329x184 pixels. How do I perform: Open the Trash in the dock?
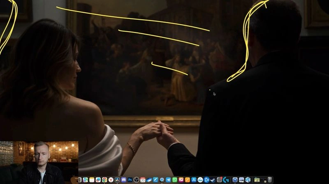[x=270, y=179]
